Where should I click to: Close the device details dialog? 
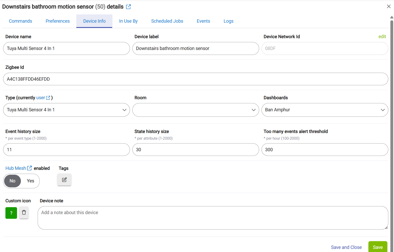point(389,6)
